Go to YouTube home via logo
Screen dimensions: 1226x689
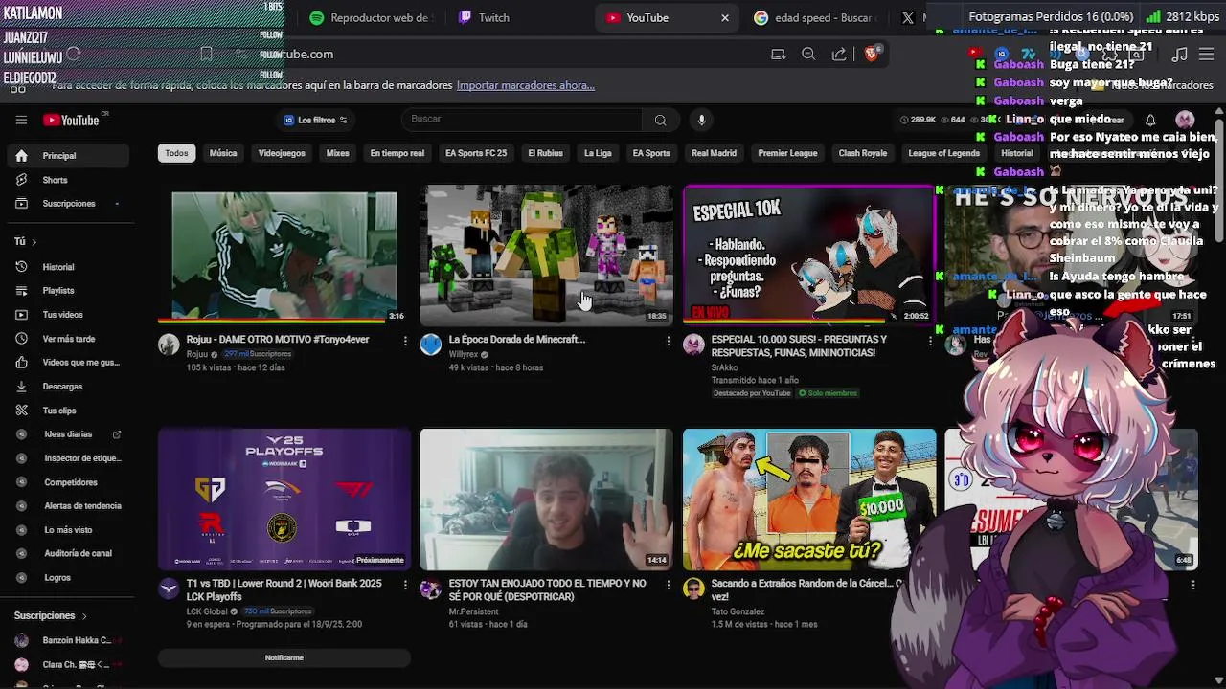click(72, 120)
